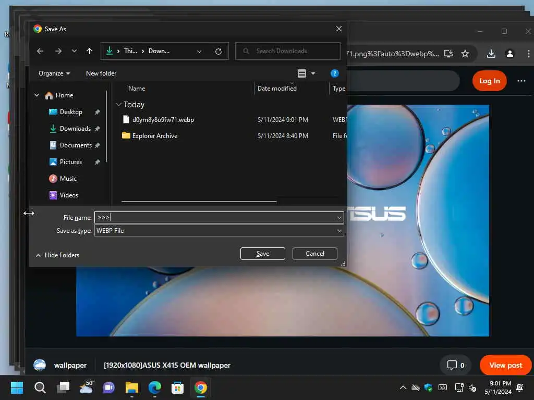Collapse with Hide Folders
Image resolution: width=534 pixels, height=400 pixels.
[x=58, y=255]
